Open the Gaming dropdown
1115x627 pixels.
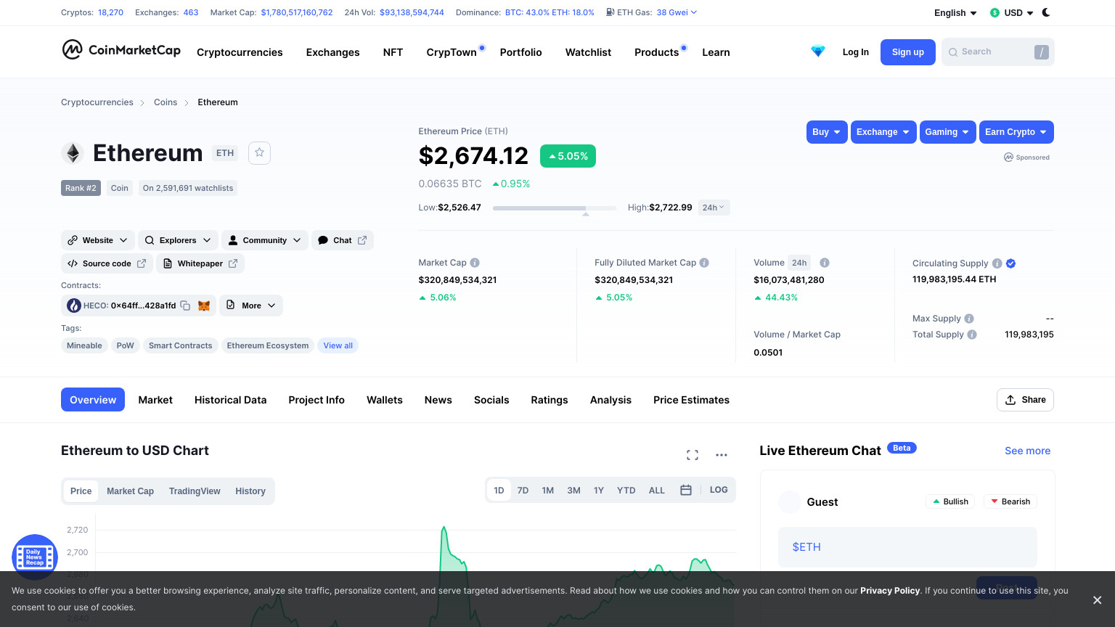point(947,132)
